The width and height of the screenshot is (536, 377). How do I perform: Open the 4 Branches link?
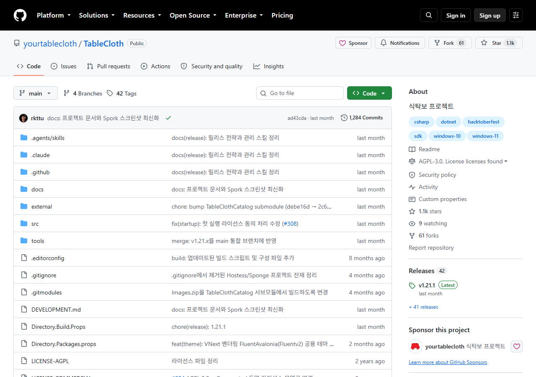pos(83,93)
